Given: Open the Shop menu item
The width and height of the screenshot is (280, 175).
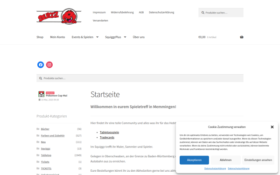Looking at the screenshot, I should click(x=40, y=37).
